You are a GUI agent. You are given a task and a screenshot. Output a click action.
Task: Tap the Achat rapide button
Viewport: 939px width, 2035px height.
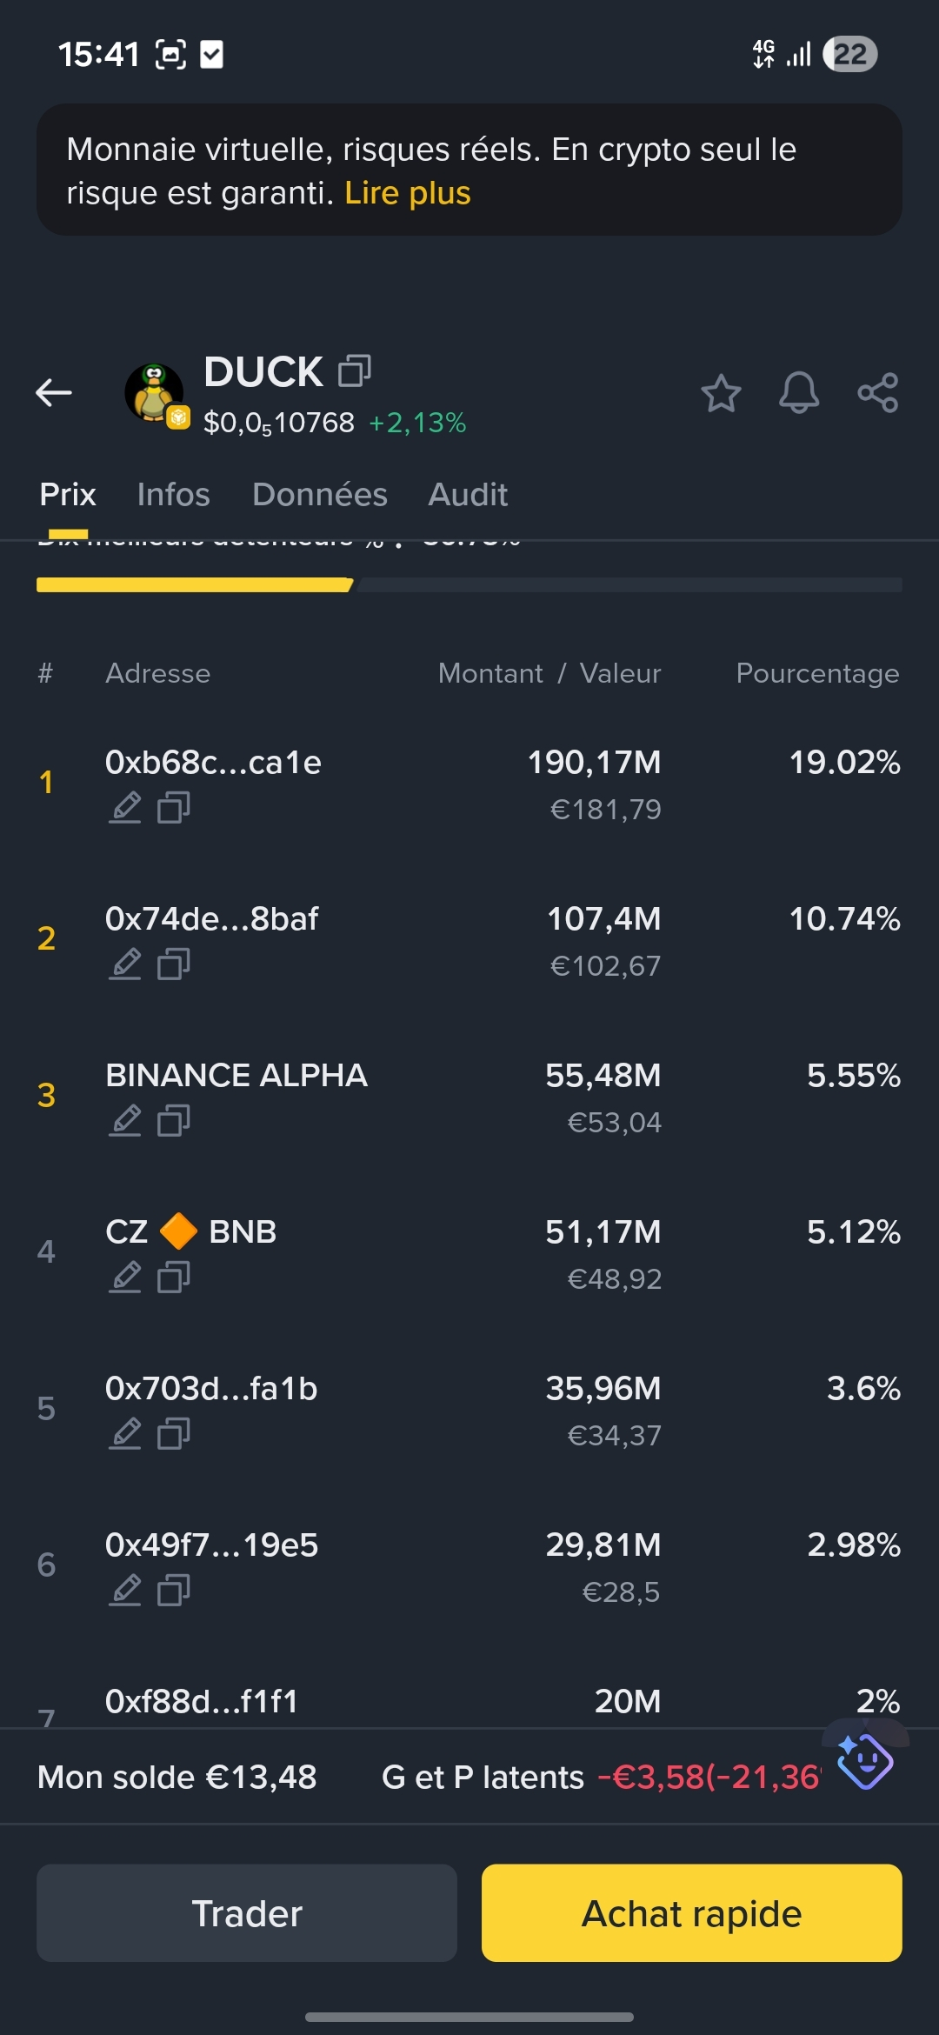click(691, 1912)
